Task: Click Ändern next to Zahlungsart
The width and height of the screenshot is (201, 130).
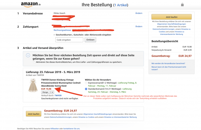Action: tap(139, 27)
